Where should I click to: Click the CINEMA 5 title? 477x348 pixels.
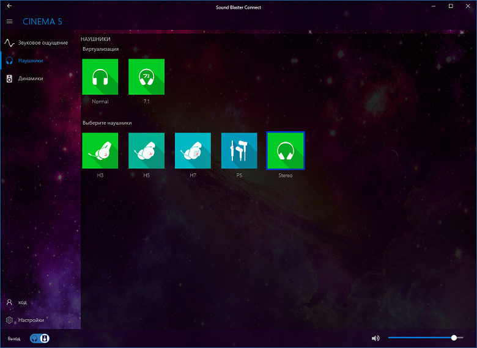(42, 21)
